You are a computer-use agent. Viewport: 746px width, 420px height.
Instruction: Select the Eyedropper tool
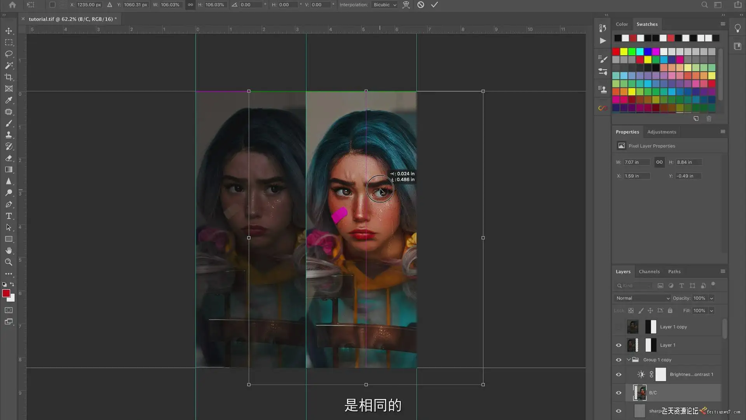(9, 100)
